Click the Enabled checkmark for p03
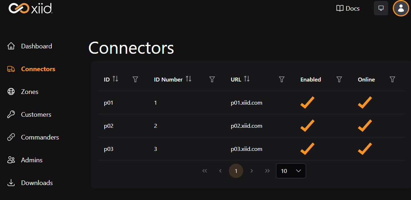 tap(307, 149)
